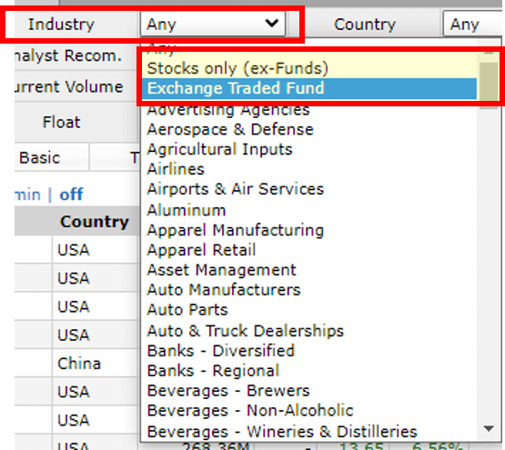Pick 'Apparel Manufacturing' option
505x450 pixels.
coord(309,231)
